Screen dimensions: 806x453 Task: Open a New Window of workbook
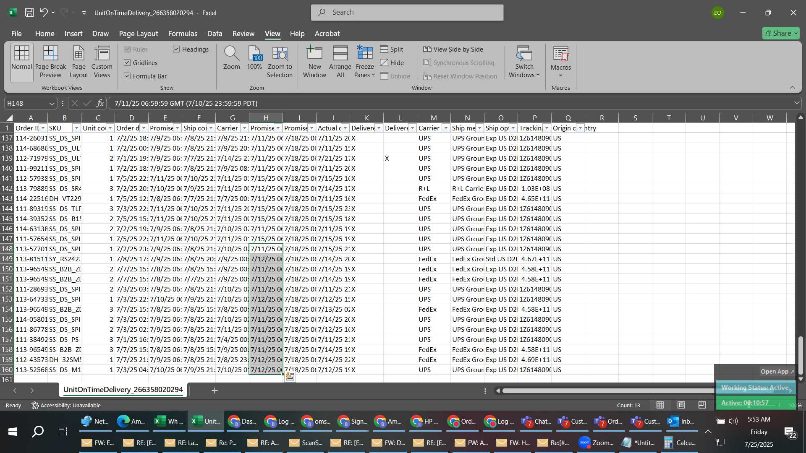314,62
